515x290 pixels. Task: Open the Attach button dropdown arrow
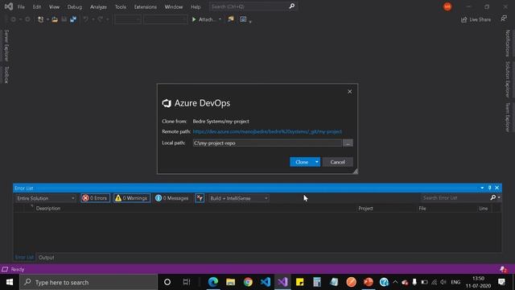tap(220, 19)
